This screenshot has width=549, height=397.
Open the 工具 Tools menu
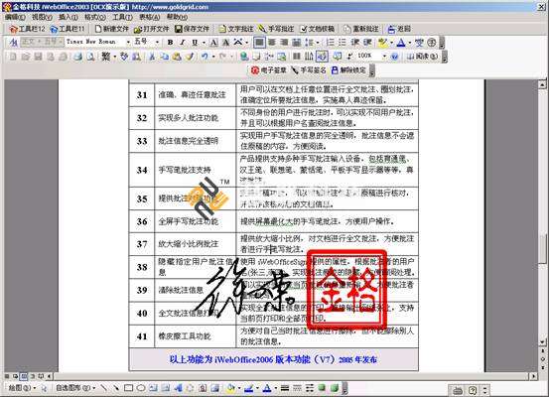coord(122,17)
